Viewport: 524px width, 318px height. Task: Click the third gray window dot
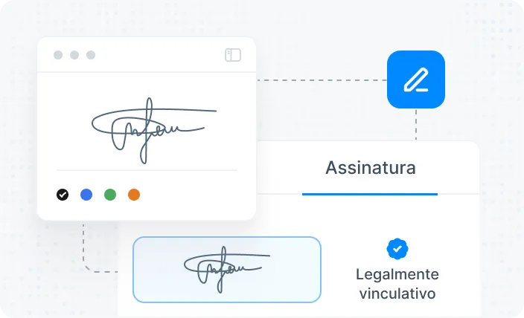tap(91, 55)
